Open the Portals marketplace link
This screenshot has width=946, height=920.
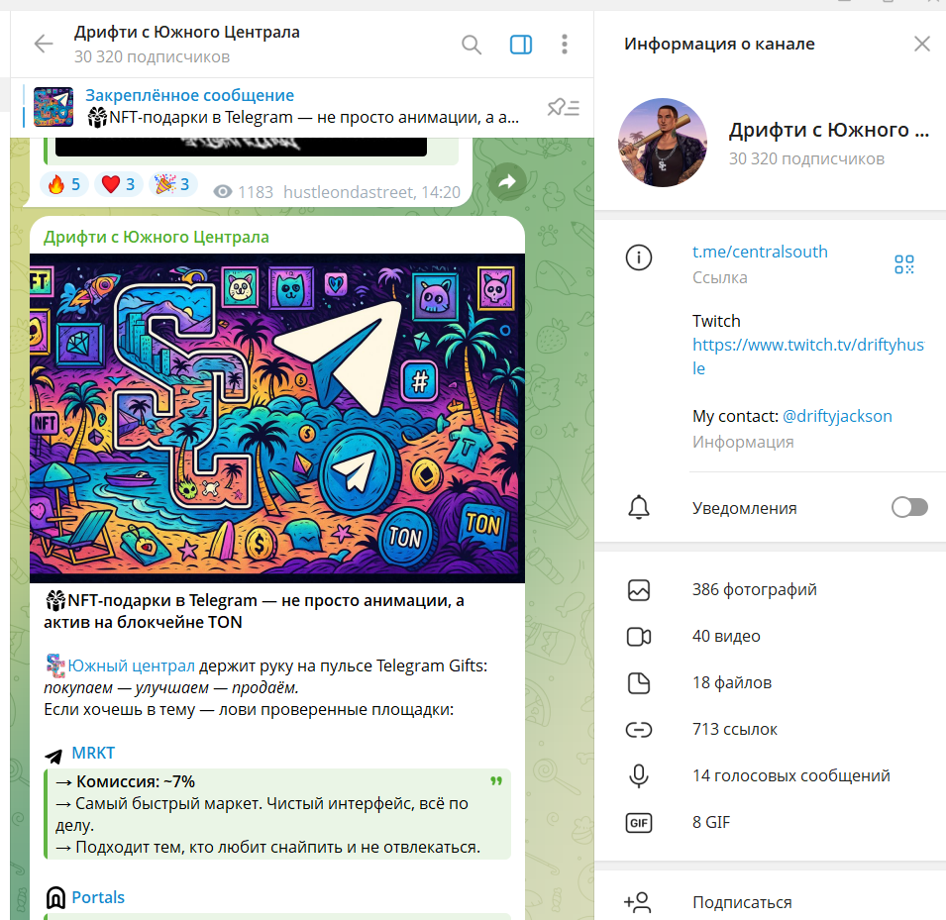tap(98, 897)
